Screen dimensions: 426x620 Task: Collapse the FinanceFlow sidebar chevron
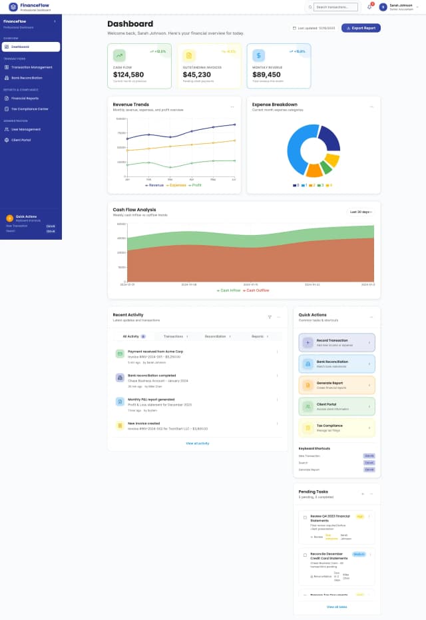55,21
